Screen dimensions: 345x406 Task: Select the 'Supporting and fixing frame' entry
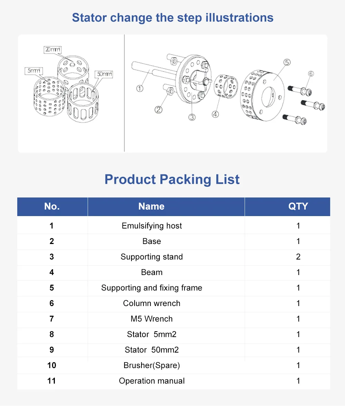152,288
